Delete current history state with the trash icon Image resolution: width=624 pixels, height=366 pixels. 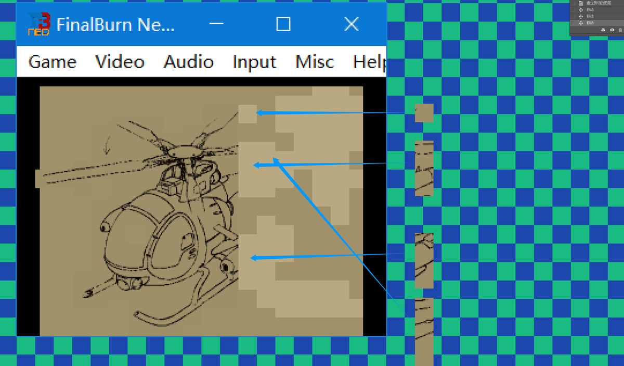620,30
